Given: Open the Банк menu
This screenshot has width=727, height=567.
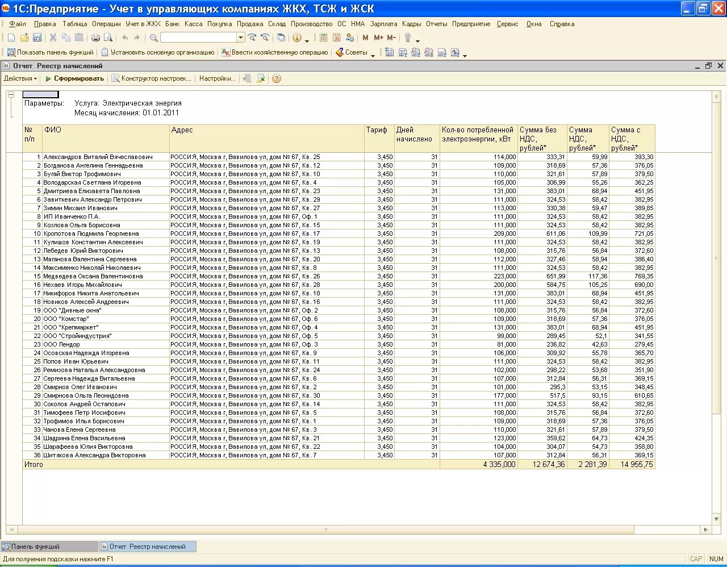Looking at the screenshot, I should 173,24.
